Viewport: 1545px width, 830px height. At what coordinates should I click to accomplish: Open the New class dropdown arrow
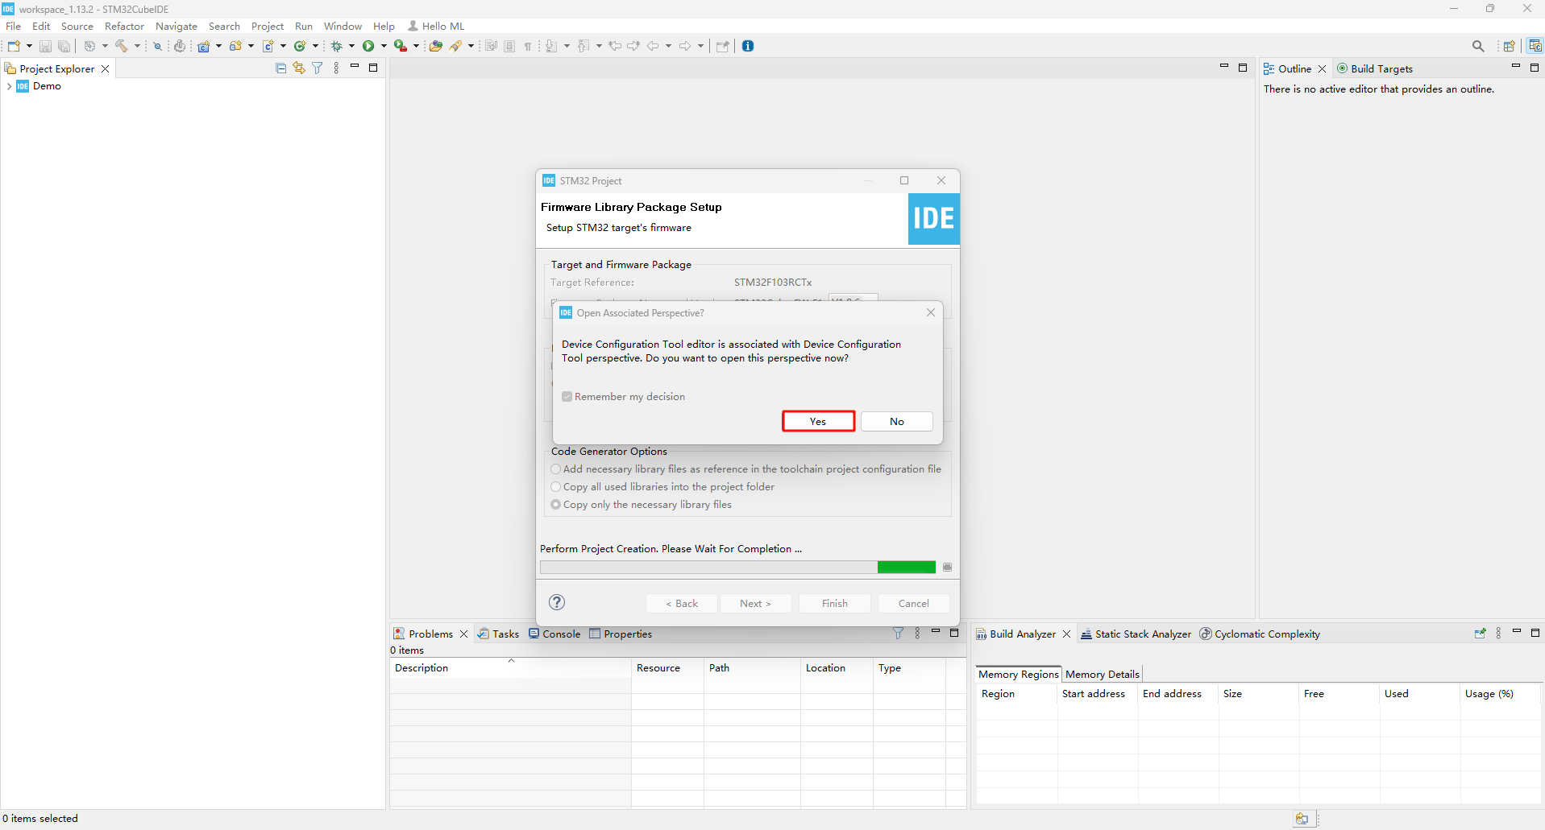[315, 46]
